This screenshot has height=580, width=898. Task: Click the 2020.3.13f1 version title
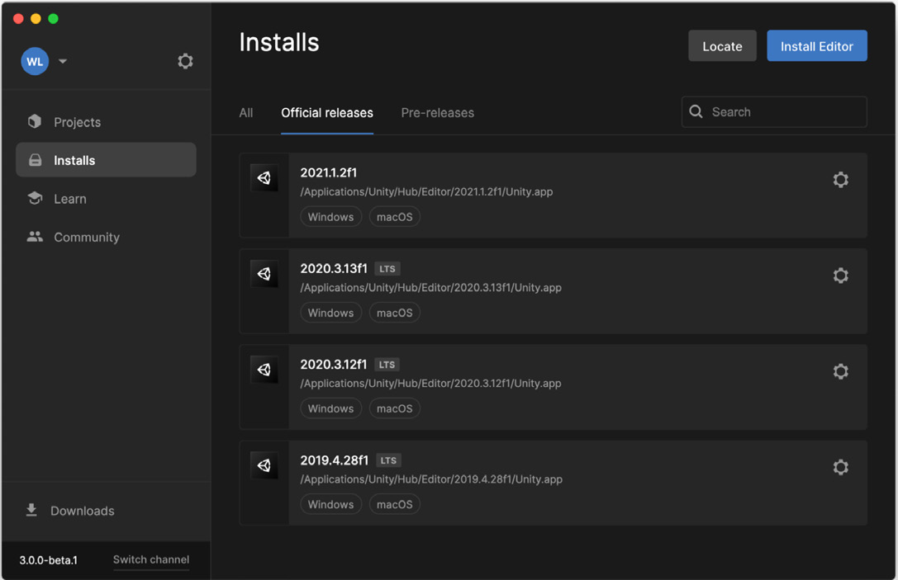pyautogui.click(x=334, y=268)
